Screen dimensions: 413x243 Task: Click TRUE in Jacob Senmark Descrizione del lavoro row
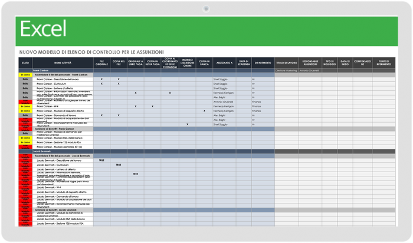pos(101,160)
